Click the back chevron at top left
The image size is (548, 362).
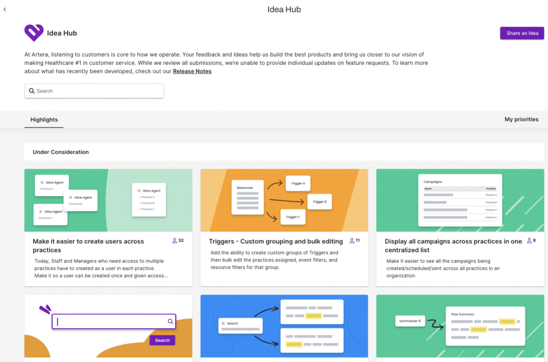pos(4,9)
